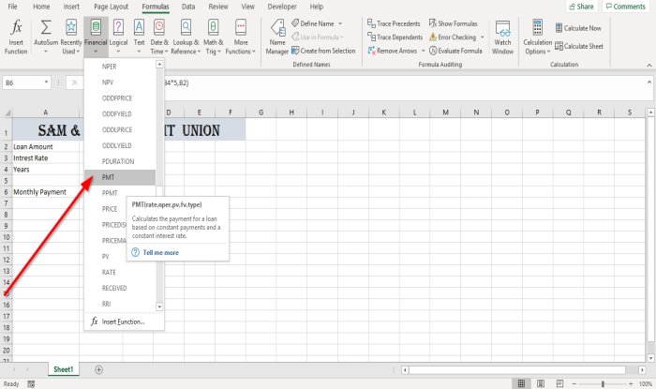Screen dimensions: 656x389
Task: Click the Share button
Action: point(581,7)
